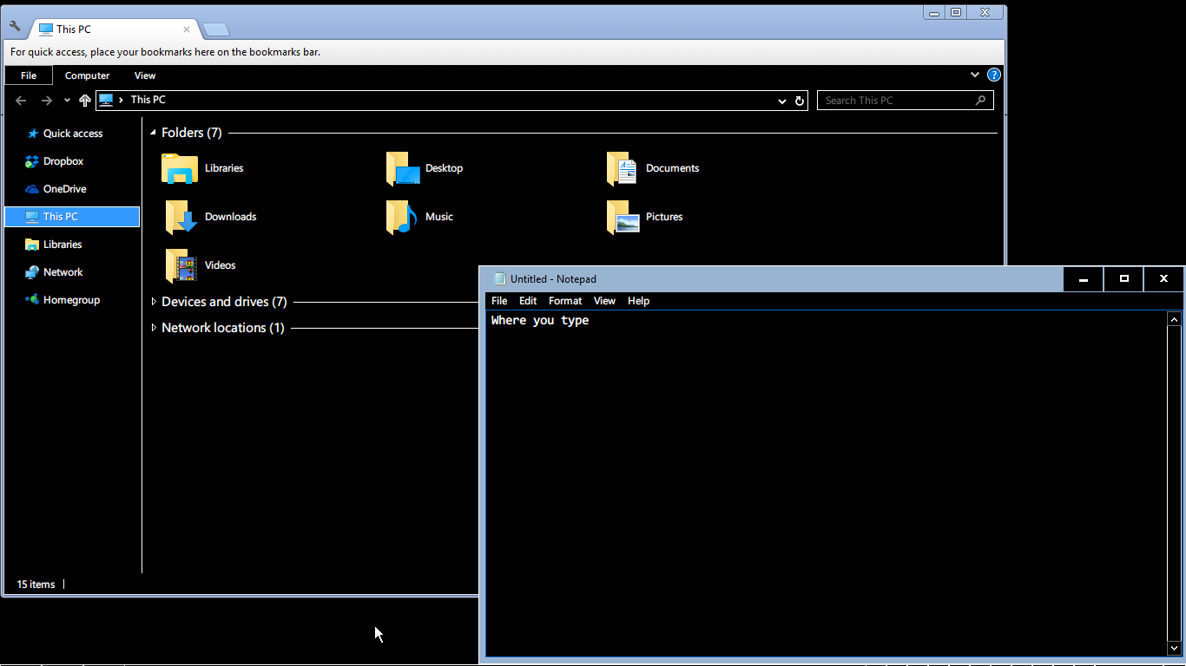Open the Pictures folder icon
Screen dimensions: 1186x666
(x=623, y=217)
